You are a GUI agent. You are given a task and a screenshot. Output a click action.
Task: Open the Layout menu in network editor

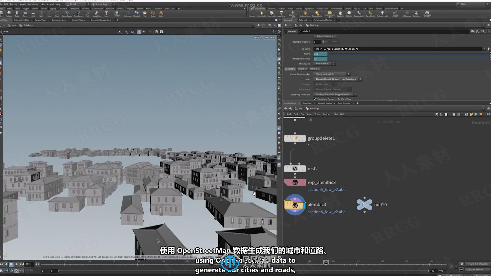(327, 114)
